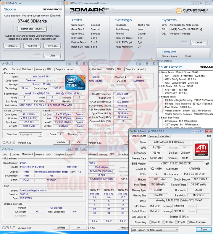Screen dimensions: 213x234
Task: Click title icon of CPU-Z processor window
Action: click(3, 64)
